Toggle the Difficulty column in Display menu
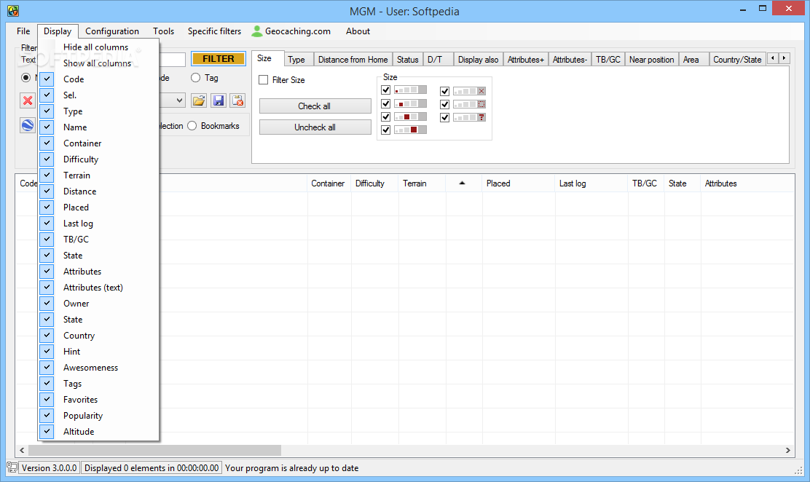Viewport: 810px width, 482px height. coord(98,159)
